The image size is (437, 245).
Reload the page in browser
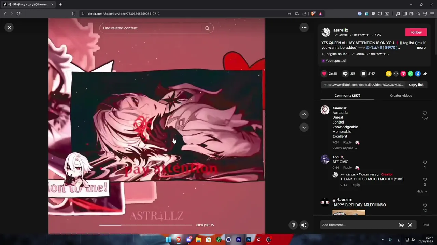[x=18, y=14]
